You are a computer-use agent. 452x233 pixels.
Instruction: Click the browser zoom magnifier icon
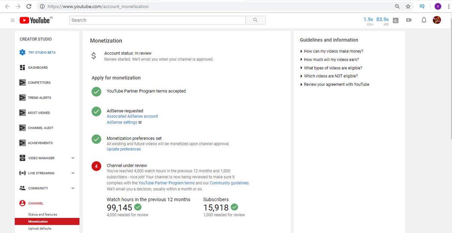(397, 6)
